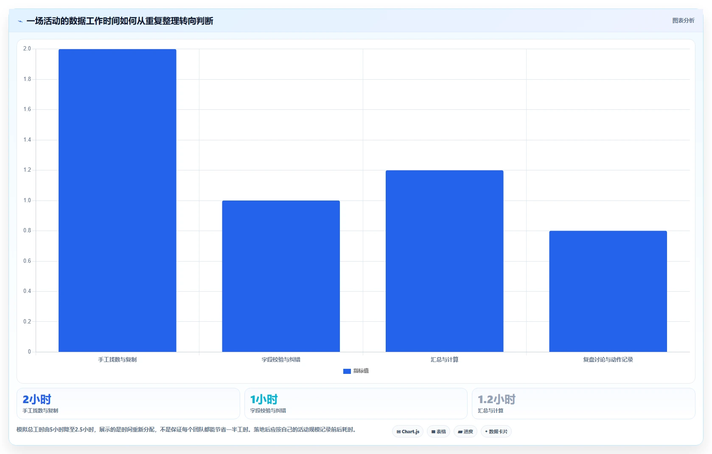
Task: Open the 2小时 data card
Action: (128, 404)
